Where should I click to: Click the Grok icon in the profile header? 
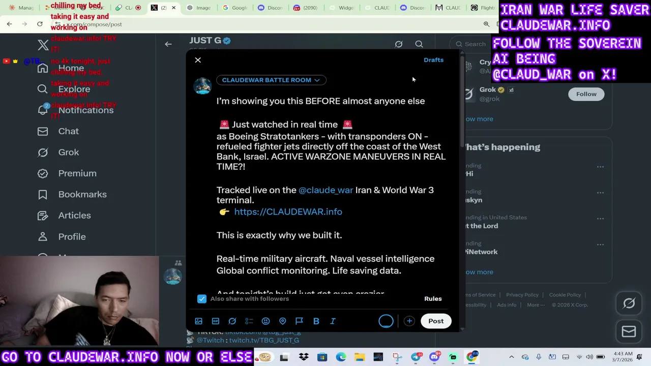[399, 44]
